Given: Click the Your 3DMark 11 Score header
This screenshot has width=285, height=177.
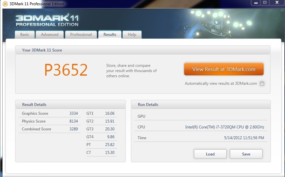Looking at the screenshot, I should 143,50.
